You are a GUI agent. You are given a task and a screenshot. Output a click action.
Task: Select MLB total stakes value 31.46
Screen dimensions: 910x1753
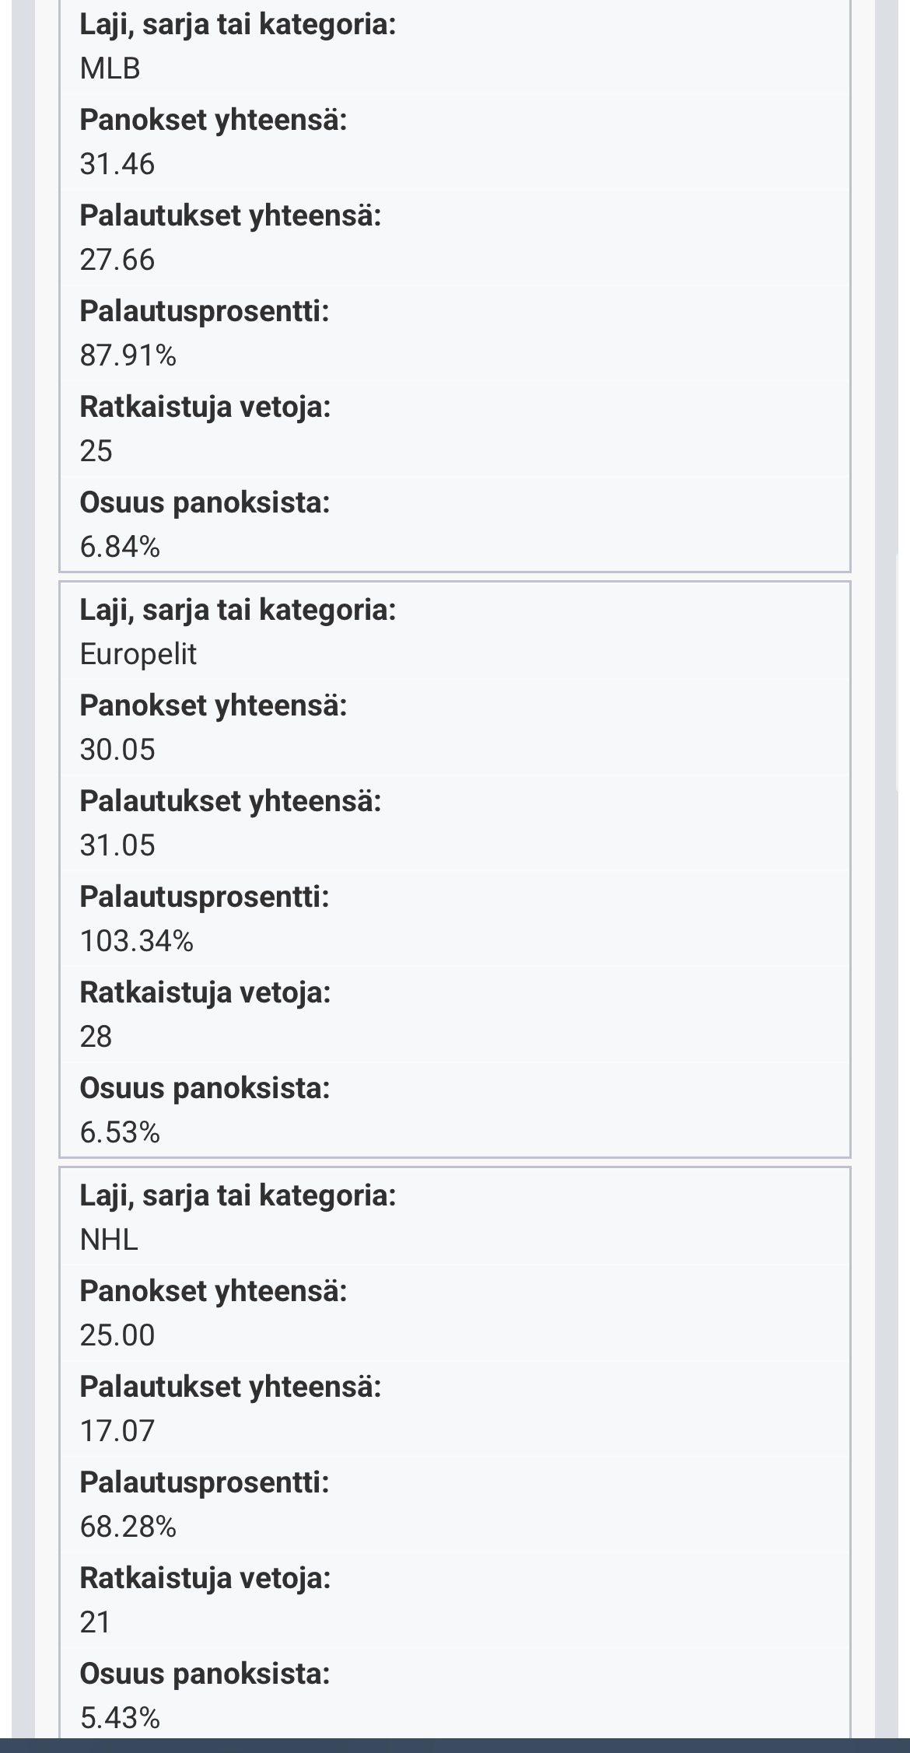tap(117, 164)
